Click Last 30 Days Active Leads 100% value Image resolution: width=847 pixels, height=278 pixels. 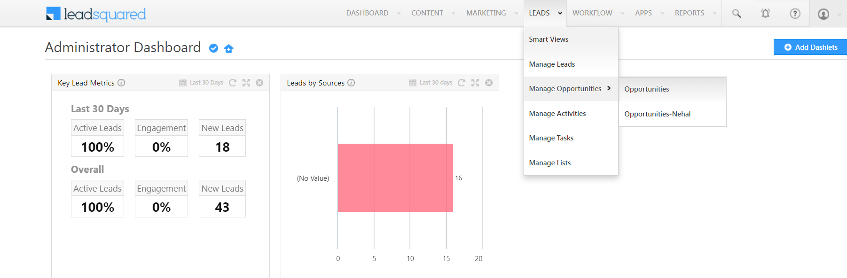click(x=97, y=147)
